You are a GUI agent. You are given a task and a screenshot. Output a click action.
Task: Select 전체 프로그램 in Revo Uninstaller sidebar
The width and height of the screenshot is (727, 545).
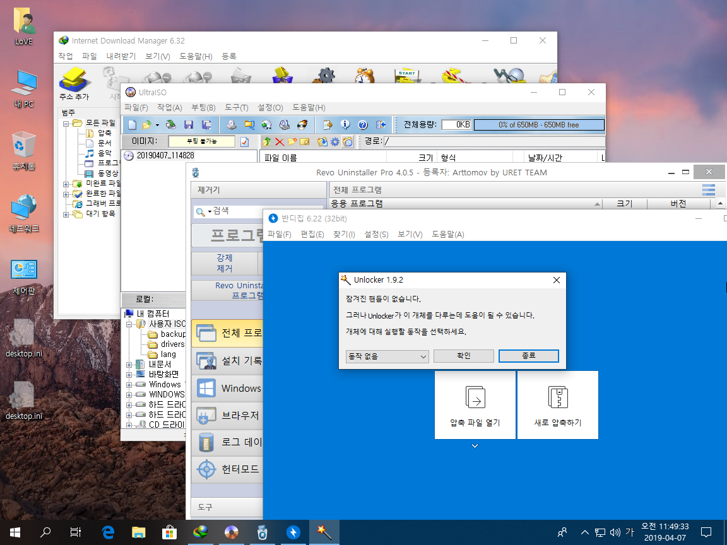(x=227, y=333)
